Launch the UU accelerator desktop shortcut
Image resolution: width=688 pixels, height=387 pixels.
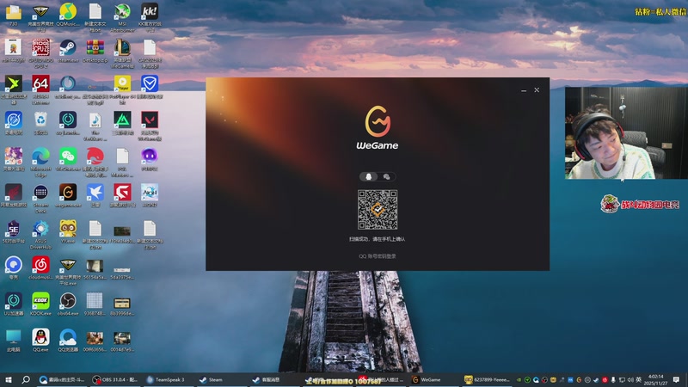pos(14,305)
